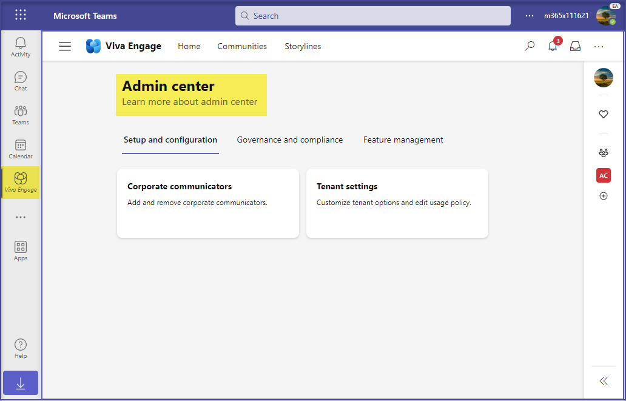Open Chat in the Teams sidebar
The image size is (626, 401).
tap(21, 80)
